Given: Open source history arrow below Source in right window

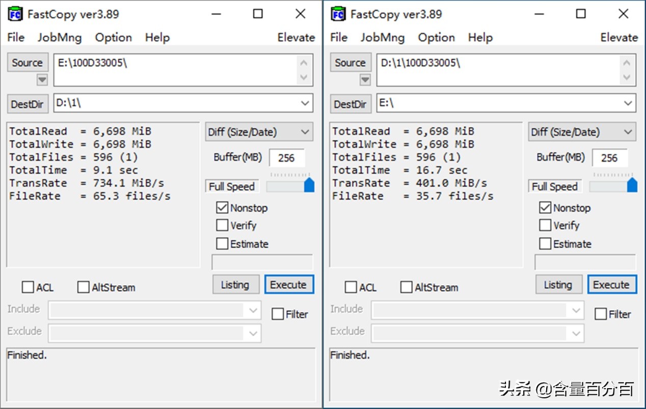Looking at the screenshot, I should [x=365, y=80].
